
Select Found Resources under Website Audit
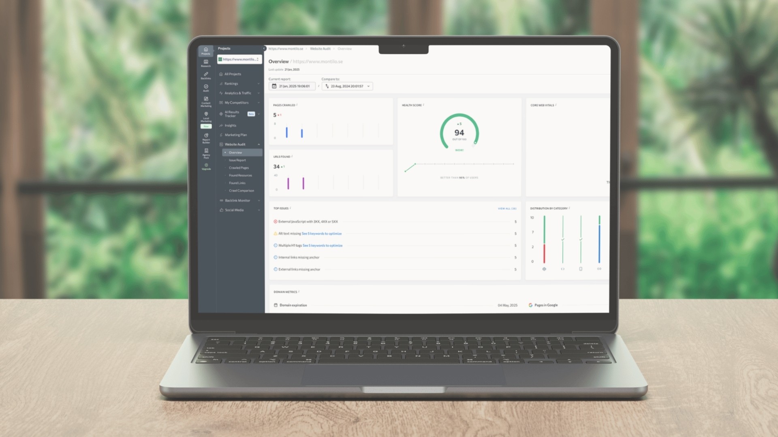click(x=240, y=176)
